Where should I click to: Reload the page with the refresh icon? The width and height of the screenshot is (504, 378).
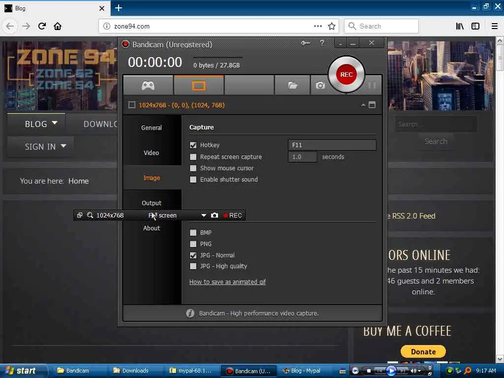coord(42,26)
